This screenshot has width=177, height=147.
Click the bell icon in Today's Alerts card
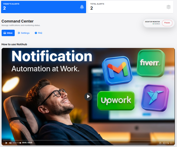tap(82, 7)
